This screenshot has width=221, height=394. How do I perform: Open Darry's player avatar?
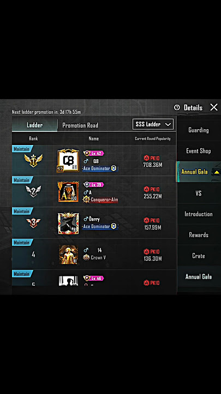[68, 223]
